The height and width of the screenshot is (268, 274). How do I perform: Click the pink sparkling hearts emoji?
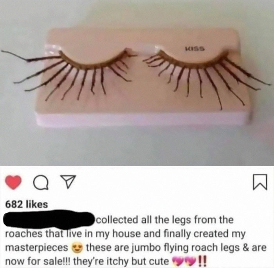[184, 261]
